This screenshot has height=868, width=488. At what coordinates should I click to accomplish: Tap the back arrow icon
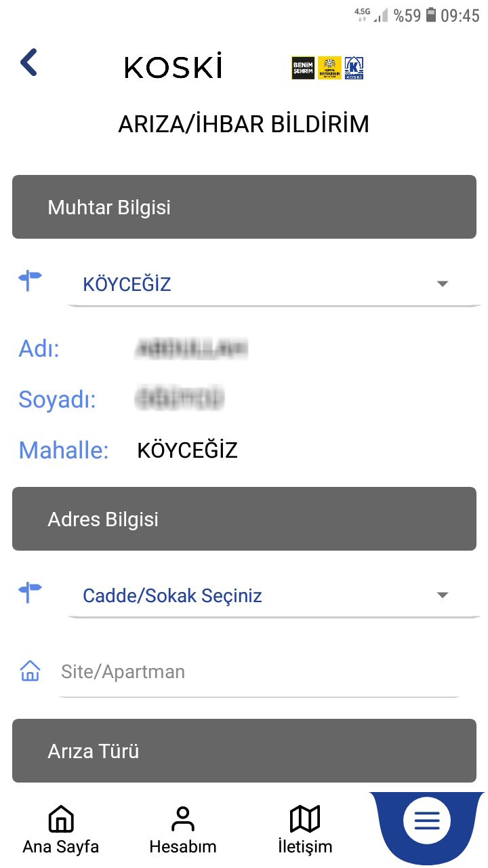point(28,63)
